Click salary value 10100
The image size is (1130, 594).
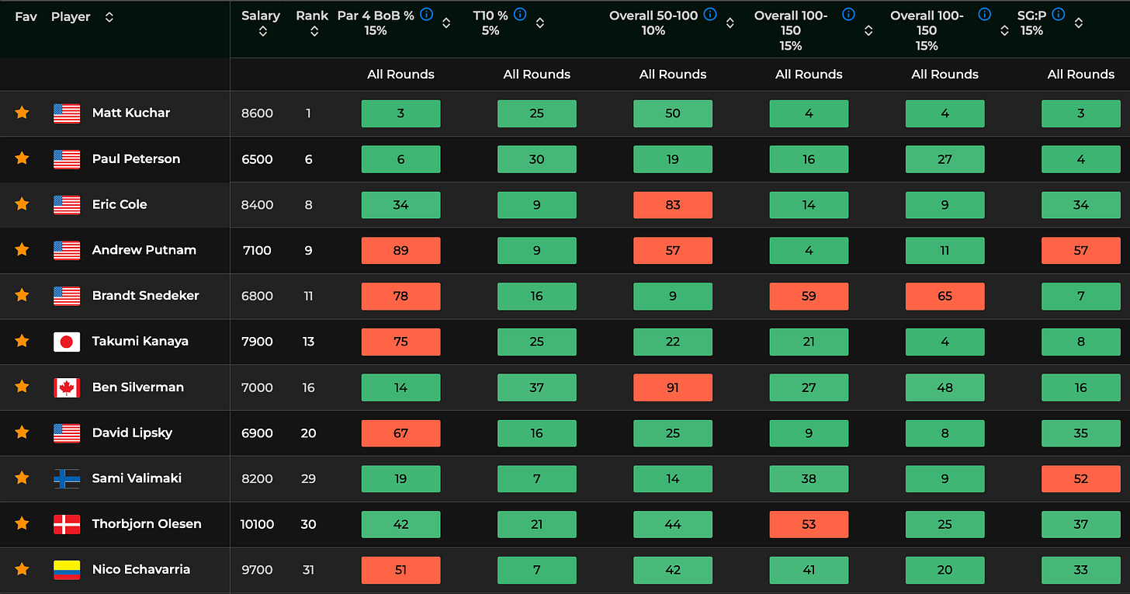pos(257,524)
